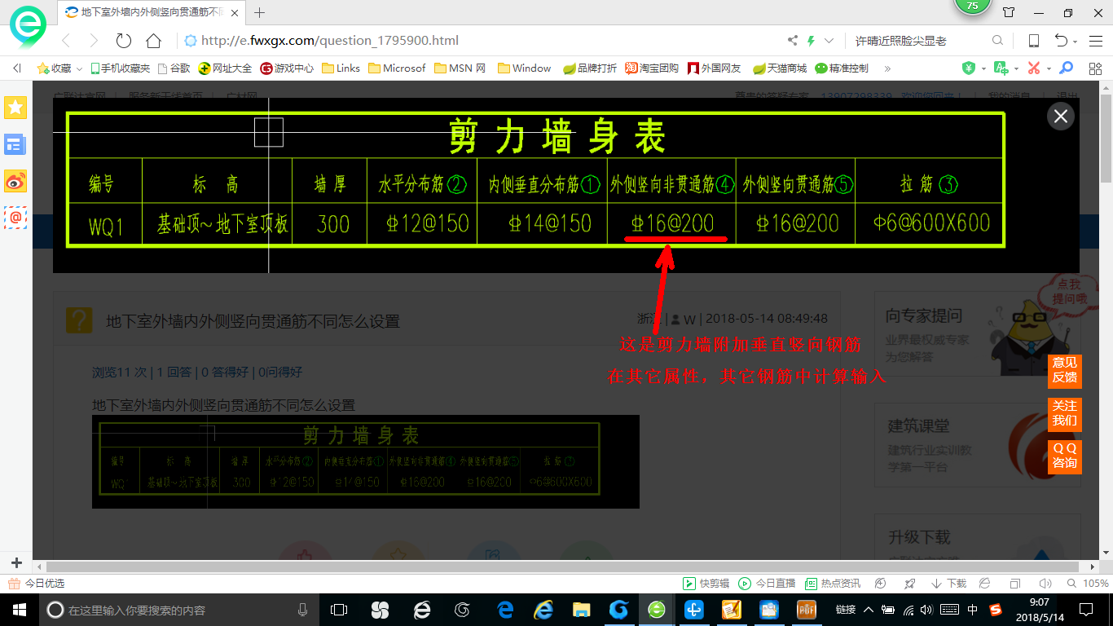
Task: Collapse the sidebar with the left arrow icon
Action: (x=16, y=68)
